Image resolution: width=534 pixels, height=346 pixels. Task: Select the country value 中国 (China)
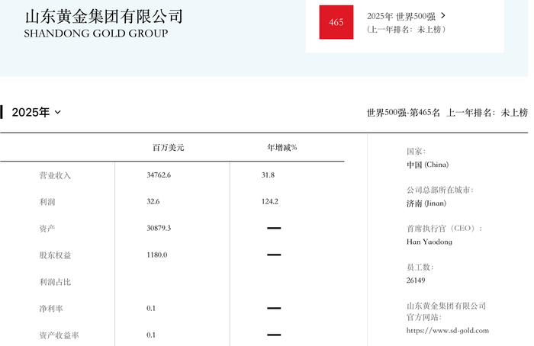[427, 165]
